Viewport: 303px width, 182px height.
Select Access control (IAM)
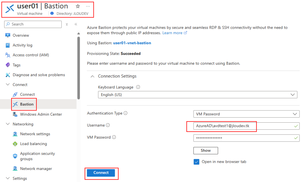[x=31, y=55]
